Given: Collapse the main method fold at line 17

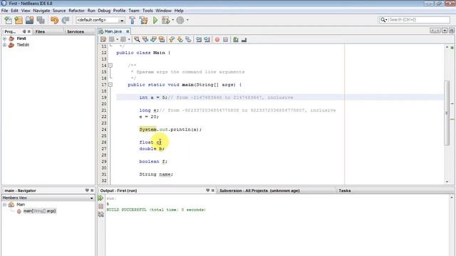Looking at the screenshot, I should [110, 85].
